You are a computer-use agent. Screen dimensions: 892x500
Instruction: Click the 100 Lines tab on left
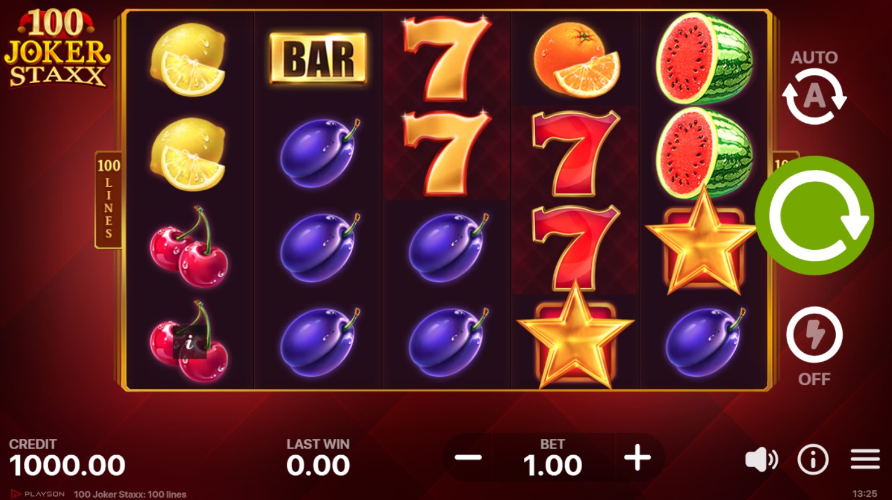coord(108,199)
